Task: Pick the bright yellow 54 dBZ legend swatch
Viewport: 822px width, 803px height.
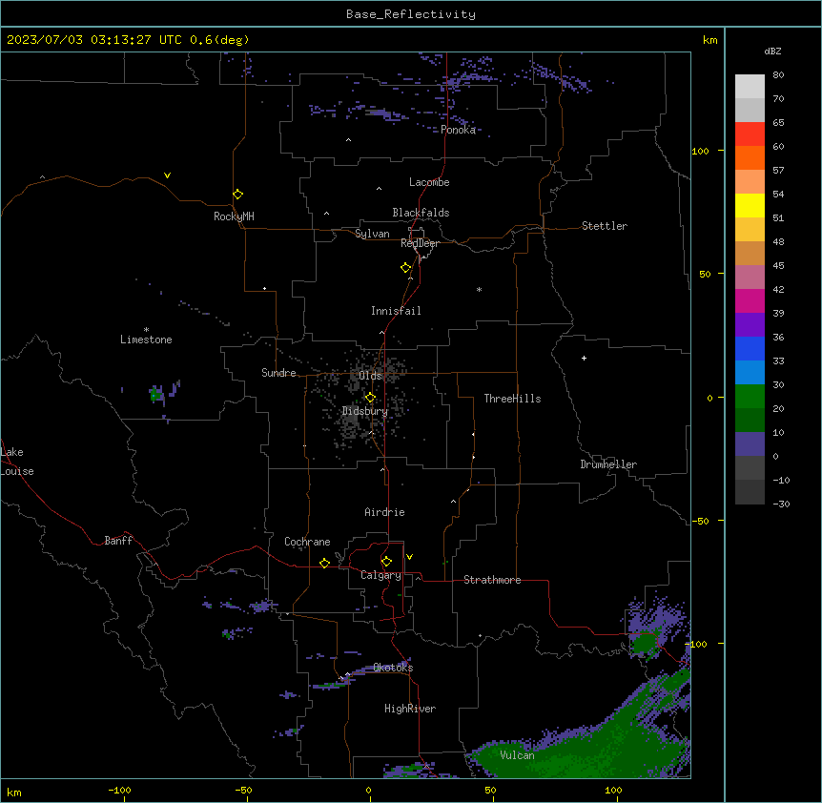Action: pos(750,205)
